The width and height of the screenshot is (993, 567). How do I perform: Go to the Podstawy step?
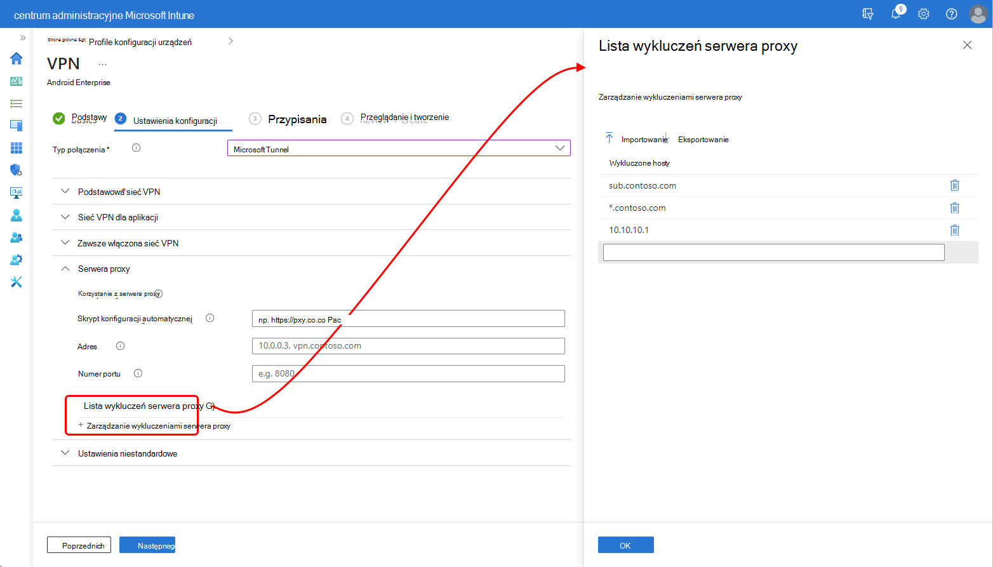click(x=80, y=118)
